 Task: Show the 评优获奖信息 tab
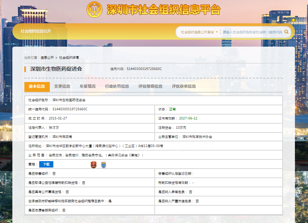pos(184,87)
